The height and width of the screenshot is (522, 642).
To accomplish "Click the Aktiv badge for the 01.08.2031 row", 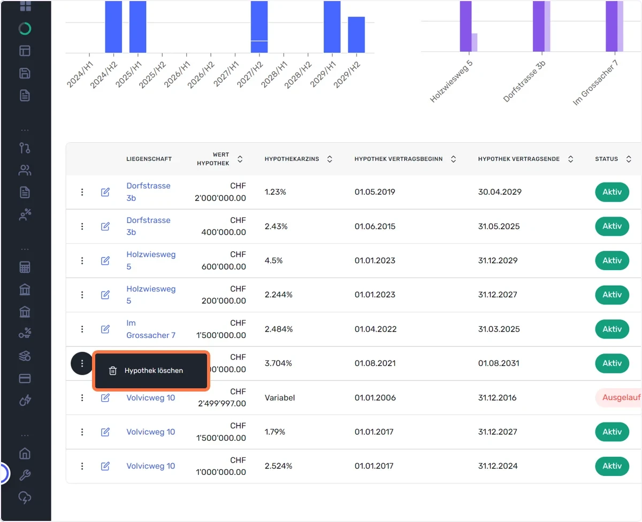I will point(612,363).
